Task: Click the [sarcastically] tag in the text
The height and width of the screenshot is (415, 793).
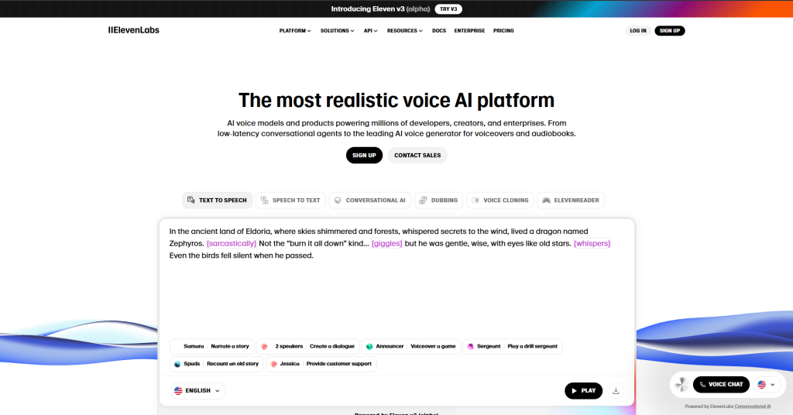Action: click(232, 244)
